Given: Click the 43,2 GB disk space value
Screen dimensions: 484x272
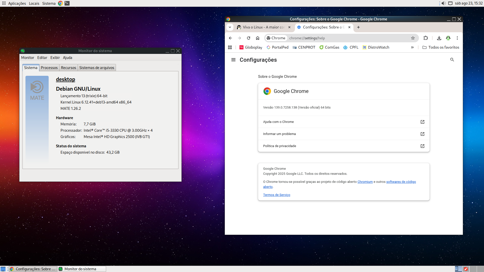Looking at the screenshot, I should pyautogui.click(x=113, y=152).
